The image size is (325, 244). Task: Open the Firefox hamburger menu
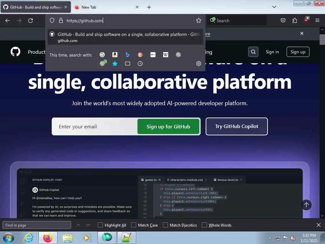click(317, 20)
